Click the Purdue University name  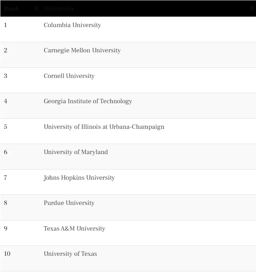tap(69, 203)
